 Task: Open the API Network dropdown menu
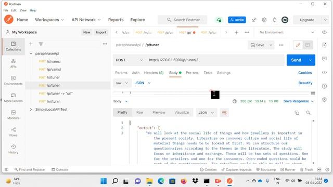tap(86, 20)
